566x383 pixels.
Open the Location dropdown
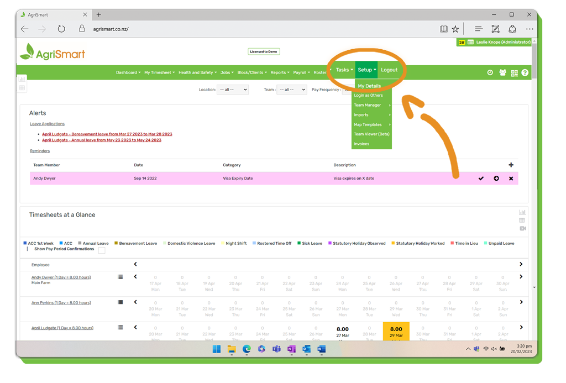point(233,90)
